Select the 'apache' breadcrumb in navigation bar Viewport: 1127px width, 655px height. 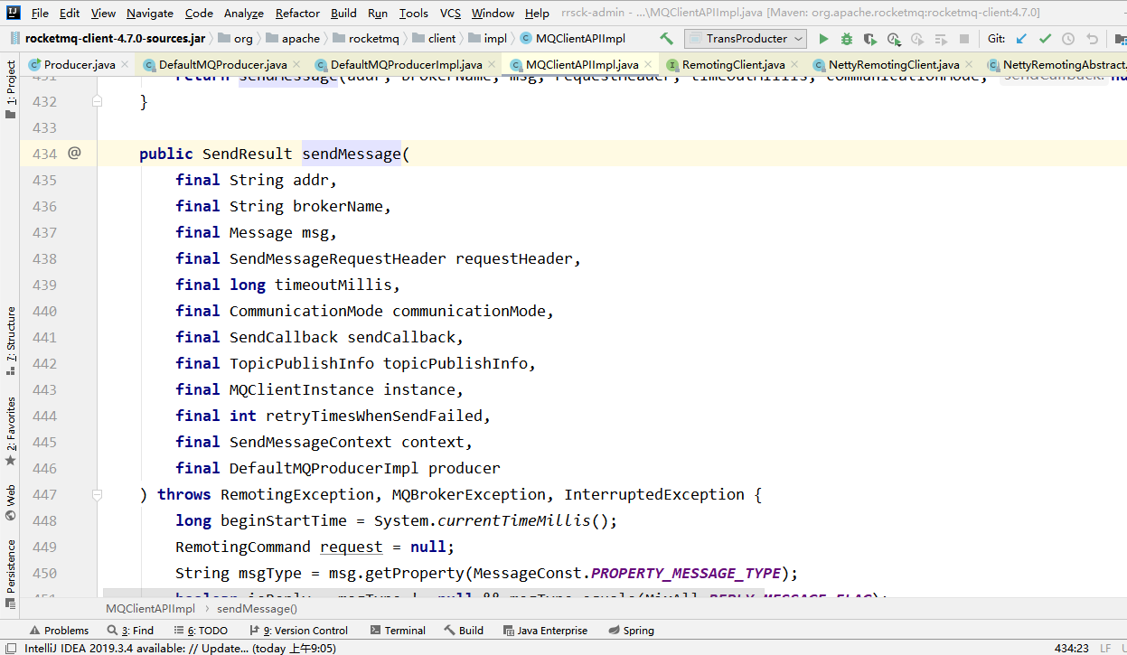(295, 39)
